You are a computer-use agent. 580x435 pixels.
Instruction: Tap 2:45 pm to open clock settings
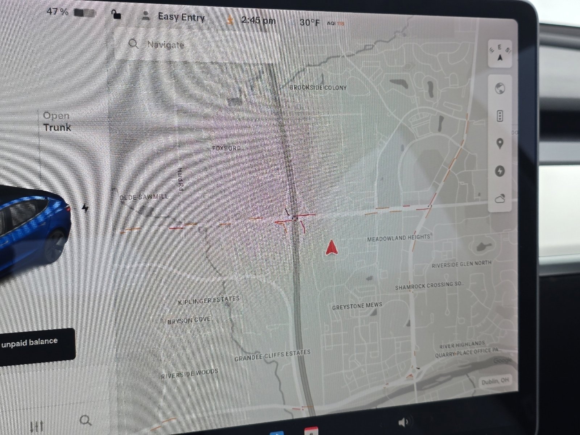point(257,20)
